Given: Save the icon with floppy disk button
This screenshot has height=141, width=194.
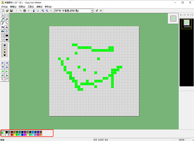Looking at the screenshot, I should pyautogui.click(x=11, y=11).
